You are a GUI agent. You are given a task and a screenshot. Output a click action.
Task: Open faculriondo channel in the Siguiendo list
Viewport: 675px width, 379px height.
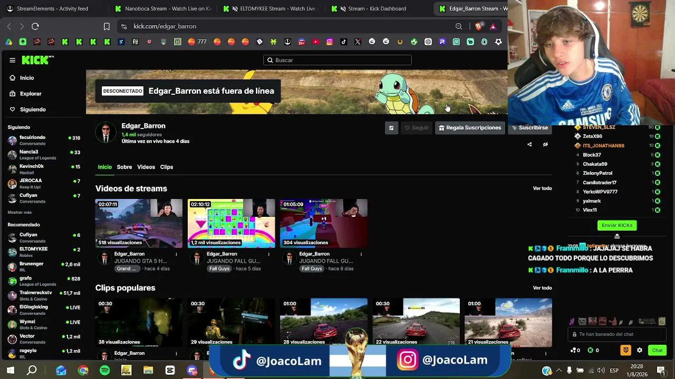(x=44, y=140)
